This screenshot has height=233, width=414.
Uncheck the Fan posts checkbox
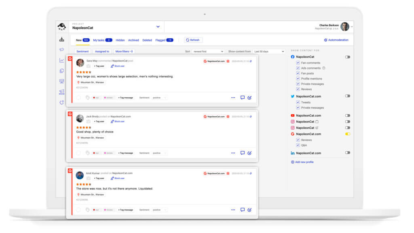click(x=298, y=73)
